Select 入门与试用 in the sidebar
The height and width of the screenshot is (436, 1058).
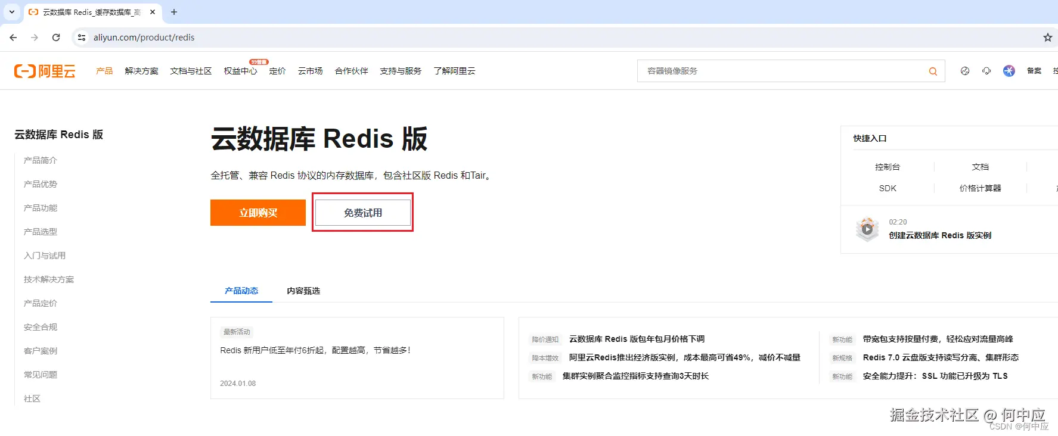click(45, 256)
